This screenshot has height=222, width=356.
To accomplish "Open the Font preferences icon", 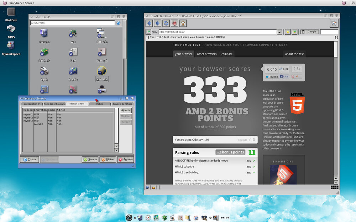I will 73,54.
